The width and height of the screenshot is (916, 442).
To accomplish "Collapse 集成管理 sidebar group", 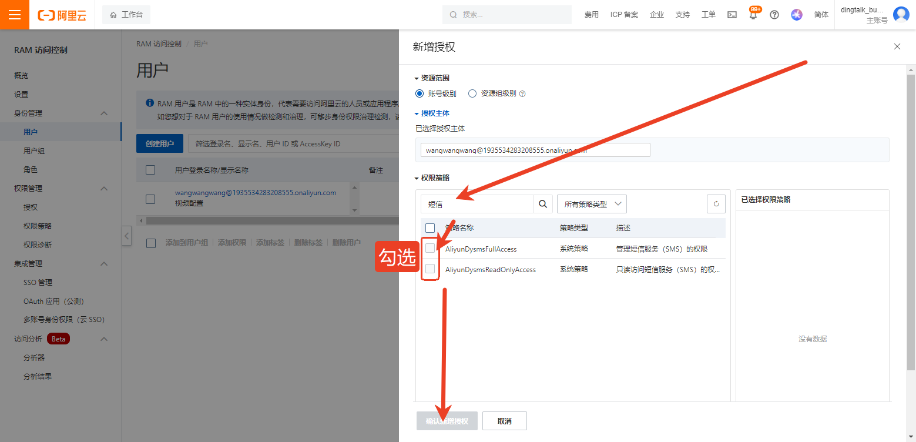I will (x=104, y=264).
